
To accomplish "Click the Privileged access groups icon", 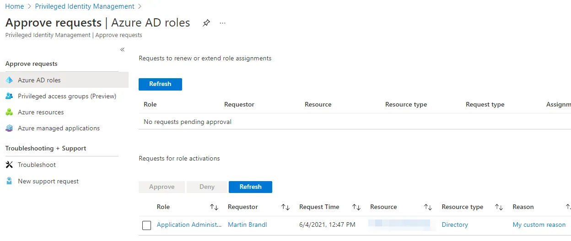I will [9, 96].
